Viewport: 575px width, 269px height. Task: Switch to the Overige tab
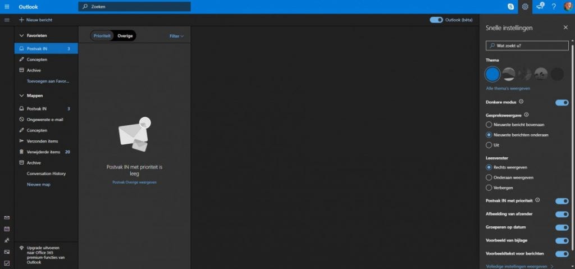(125, 36)
